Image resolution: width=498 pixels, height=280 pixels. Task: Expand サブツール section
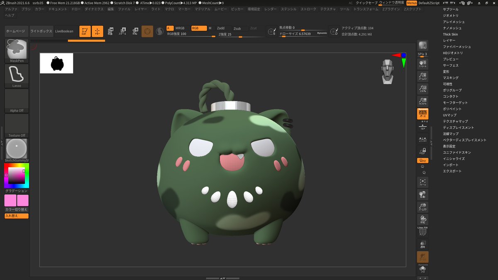point(451,9)
